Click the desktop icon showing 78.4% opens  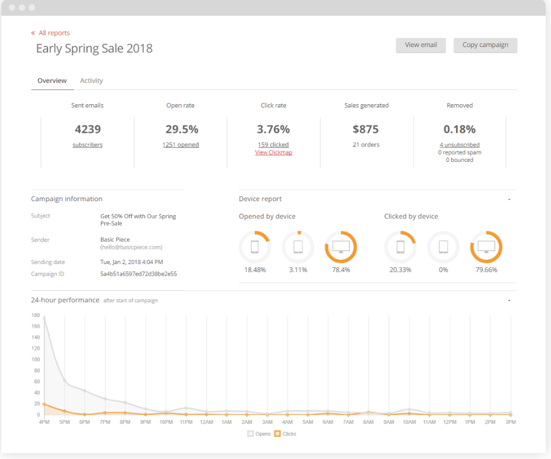point(341,247)
